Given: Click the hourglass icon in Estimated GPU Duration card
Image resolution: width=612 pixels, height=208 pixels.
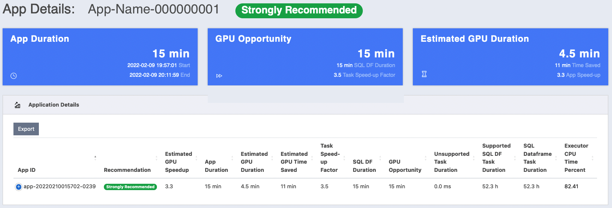Looking at the screenshot, I should click(424, 74).
